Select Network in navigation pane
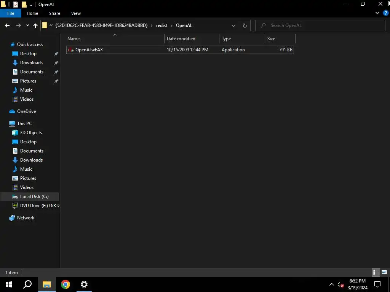Image resolution: width=390 pixels, height=292 pixels. [26, 218]
